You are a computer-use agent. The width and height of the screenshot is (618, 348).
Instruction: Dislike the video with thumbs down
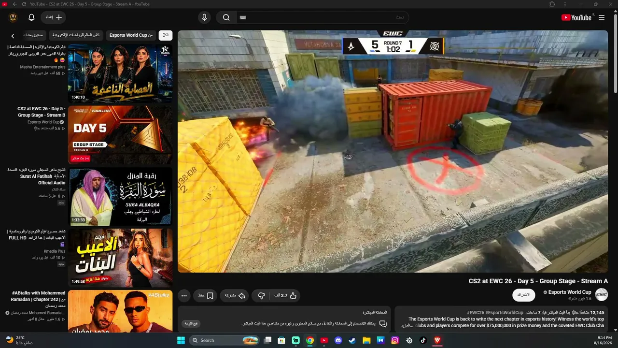[261, 295]
